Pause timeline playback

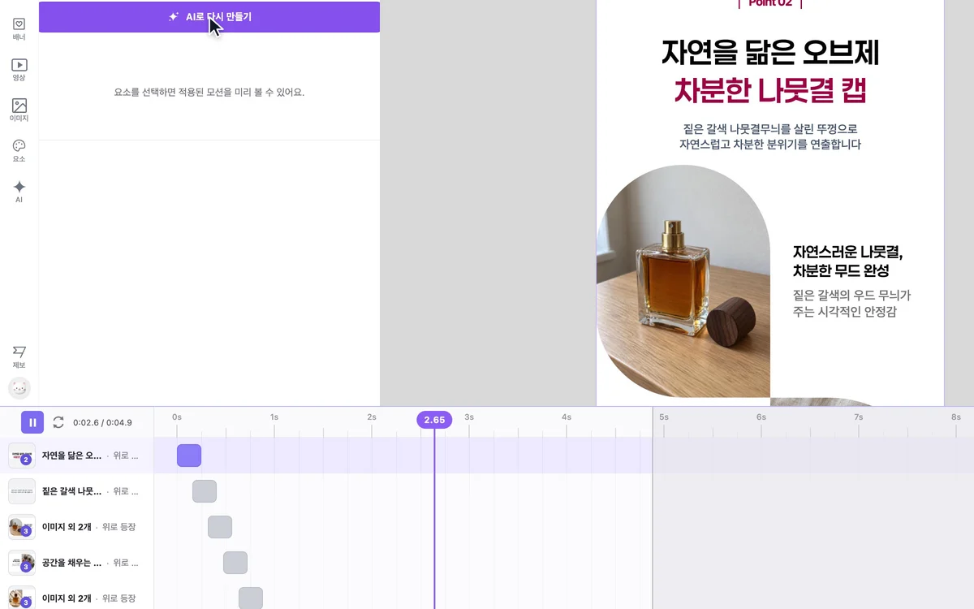point(32,422)
